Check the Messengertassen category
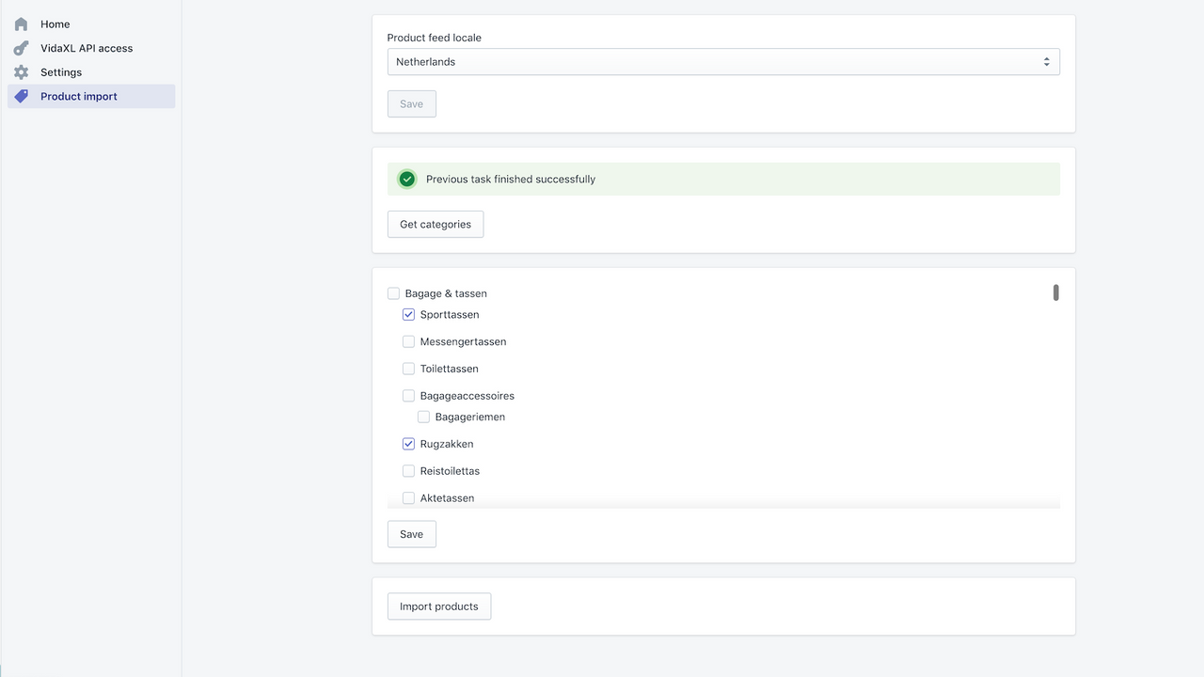 click(408, 341)
